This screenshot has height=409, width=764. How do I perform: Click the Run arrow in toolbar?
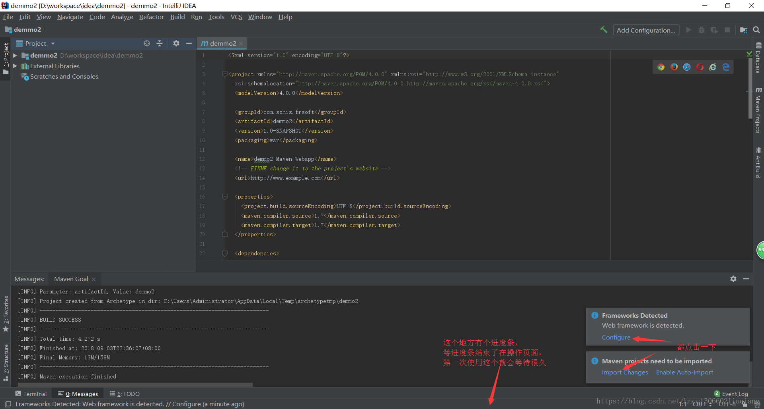click(688, 30)
